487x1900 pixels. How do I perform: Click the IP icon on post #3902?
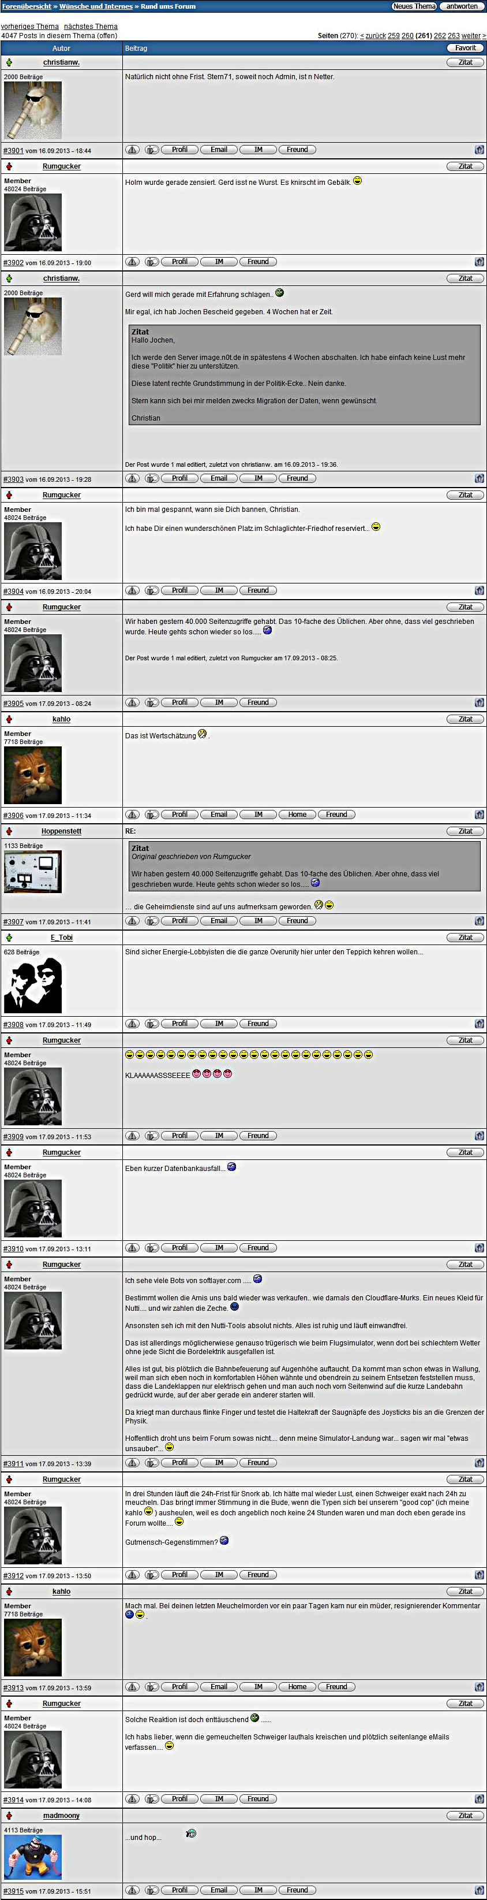coord(151,262)
